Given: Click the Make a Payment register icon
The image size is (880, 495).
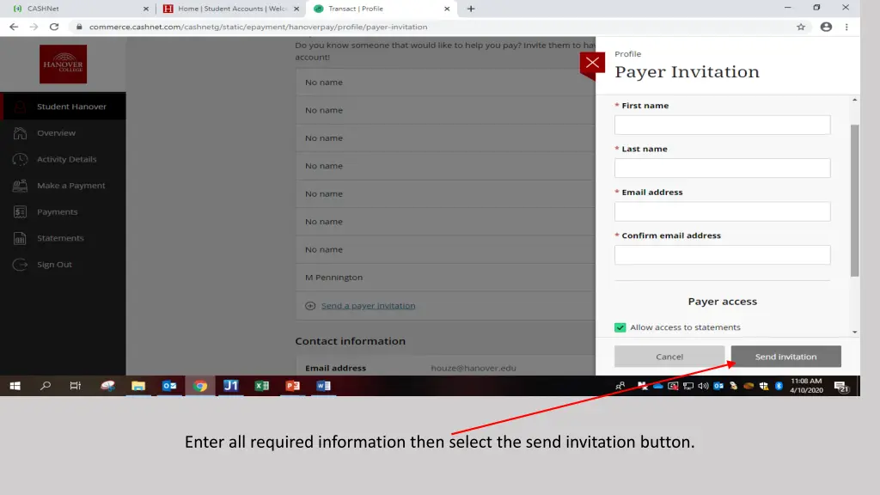Looking at the screenshot, I should click(x=21, y=186).
